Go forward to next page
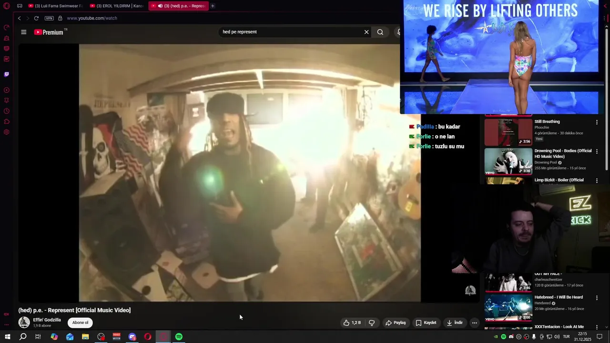The height and width of the screenshot is (343, 610). 27,18
